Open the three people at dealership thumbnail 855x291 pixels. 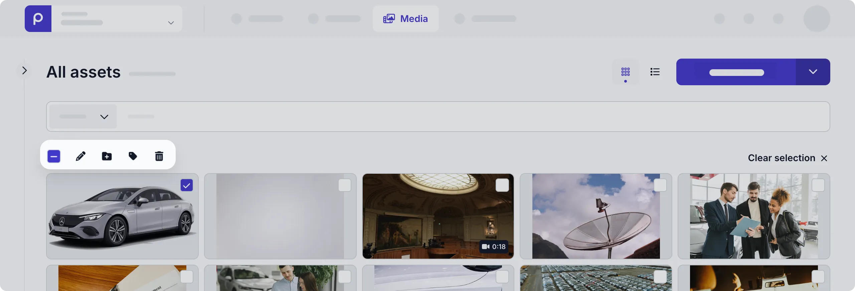(754, 216)
